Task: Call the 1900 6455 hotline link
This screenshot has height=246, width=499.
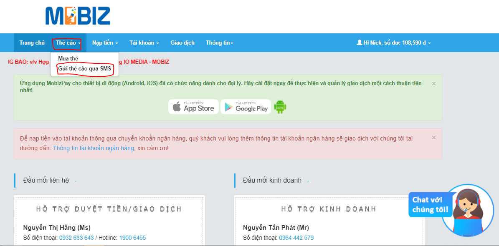Action: click(132, 238)
